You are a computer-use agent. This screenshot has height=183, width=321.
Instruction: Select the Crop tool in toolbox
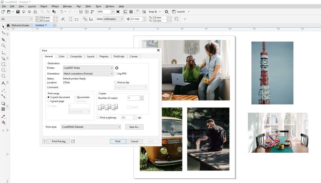[x=3, y=40]
